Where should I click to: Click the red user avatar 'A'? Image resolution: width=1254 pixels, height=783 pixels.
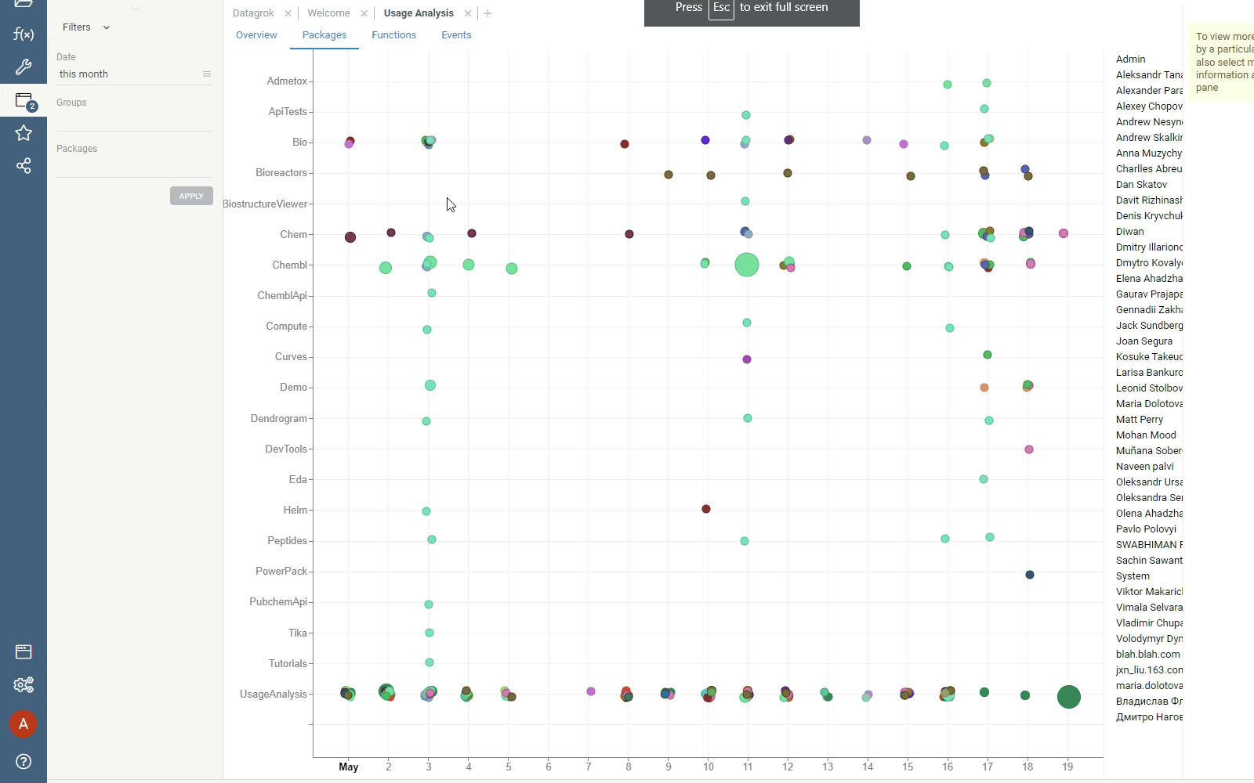24,723
